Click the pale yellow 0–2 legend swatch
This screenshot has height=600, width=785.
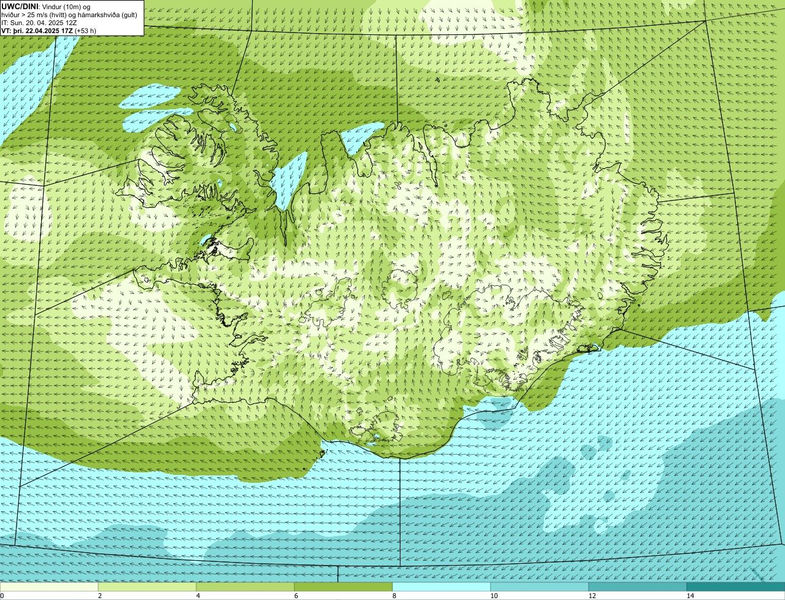(49, 587)
